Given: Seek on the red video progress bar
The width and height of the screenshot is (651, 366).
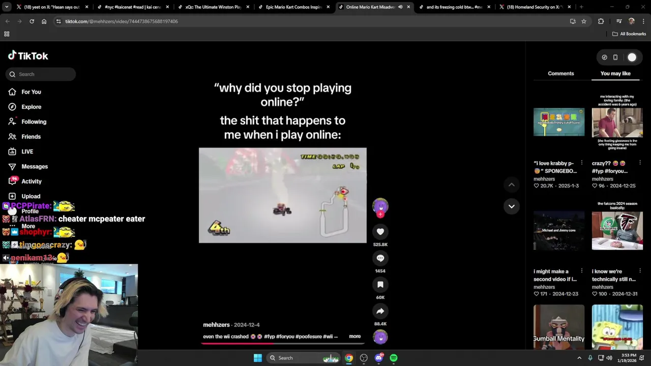Looking at the screenshot, I should point(282,343).
